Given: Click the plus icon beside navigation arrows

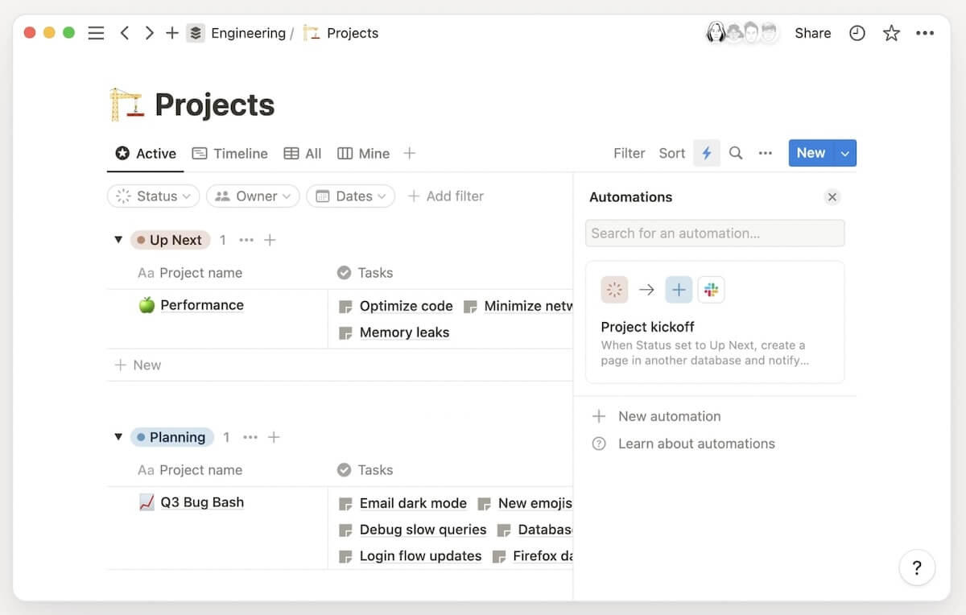Looking at the screenshot, I should [171, 33].
